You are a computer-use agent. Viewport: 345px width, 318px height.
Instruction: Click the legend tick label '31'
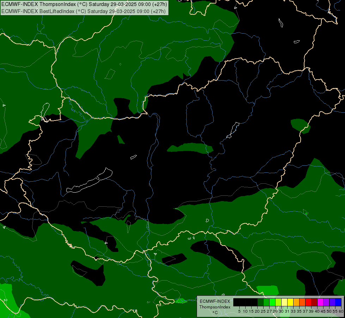tap(287, 311)
